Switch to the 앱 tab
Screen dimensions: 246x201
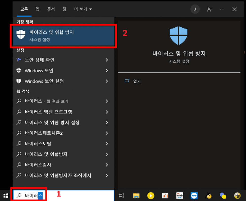coord(38,9)
